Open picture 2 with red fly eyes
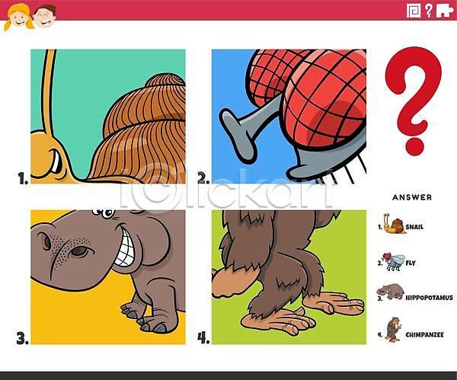 point(289,117)
